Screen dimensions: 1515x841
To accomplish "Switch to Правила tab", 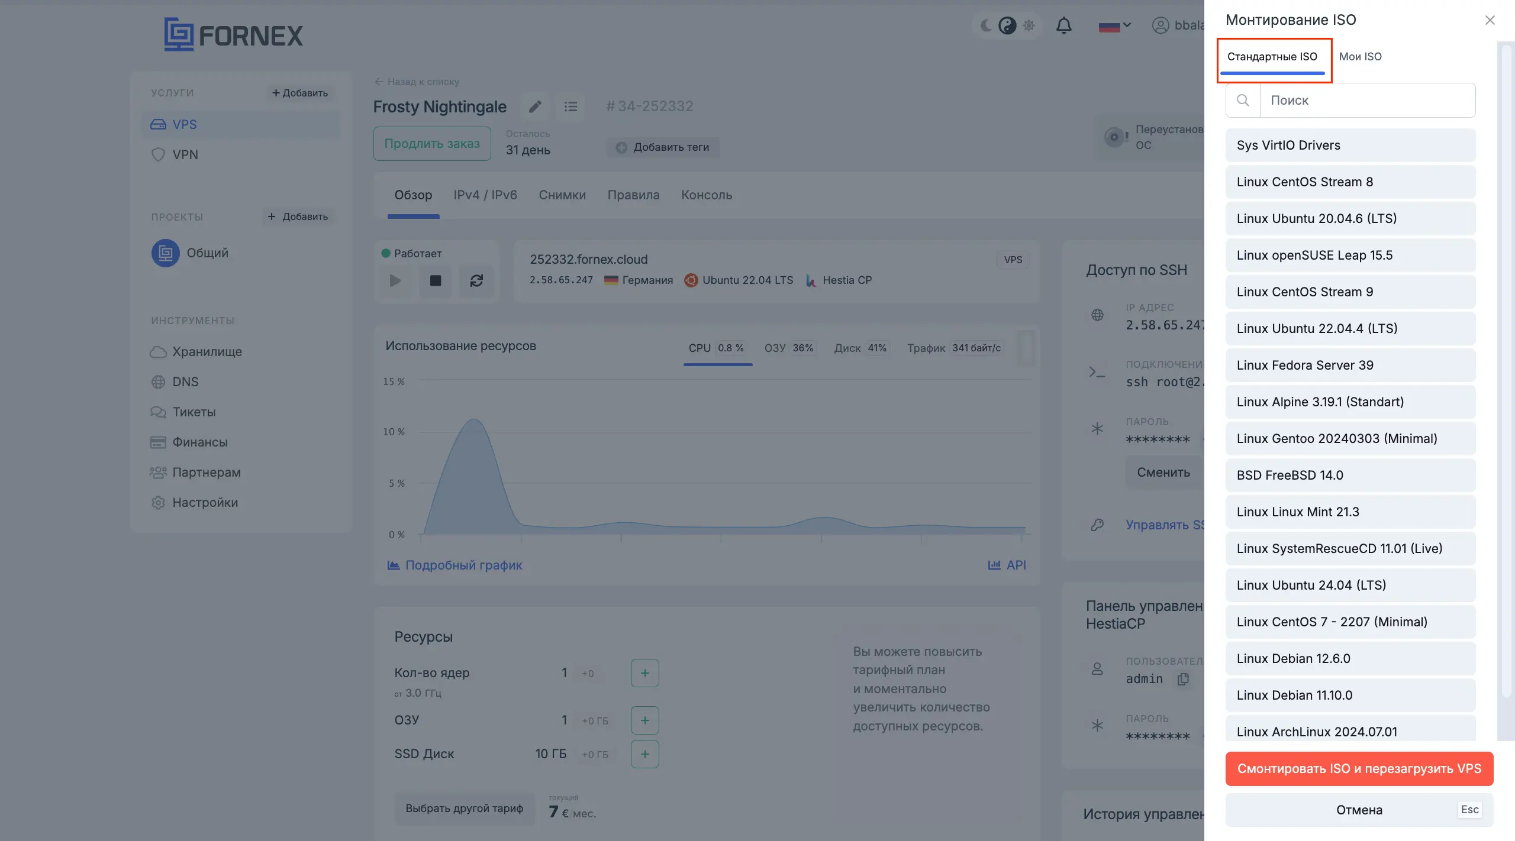I will pyautogui.click(x=633, y=195).
